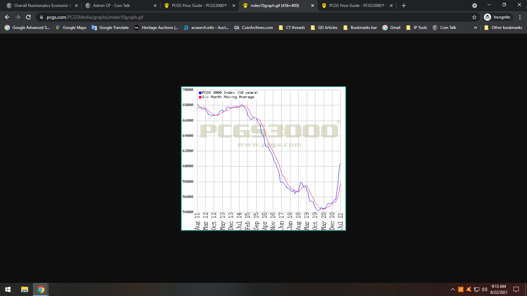527x296 pixels.
Task: Open the Coin Talk bookmark
Action: click(444, 28)
